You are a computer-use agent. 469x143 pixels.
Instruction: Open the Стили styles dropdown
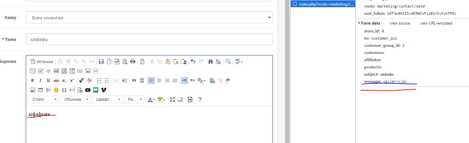43,99
